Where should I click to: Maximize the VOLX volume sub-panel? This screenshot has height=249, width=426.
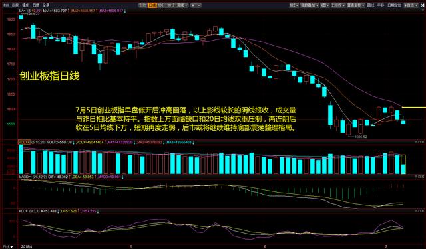tap(419, 142)
